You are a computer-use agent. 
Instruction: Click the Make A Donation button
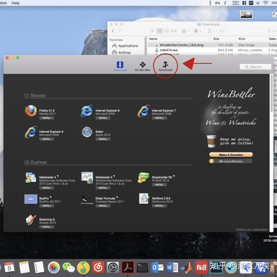[231, 155]
